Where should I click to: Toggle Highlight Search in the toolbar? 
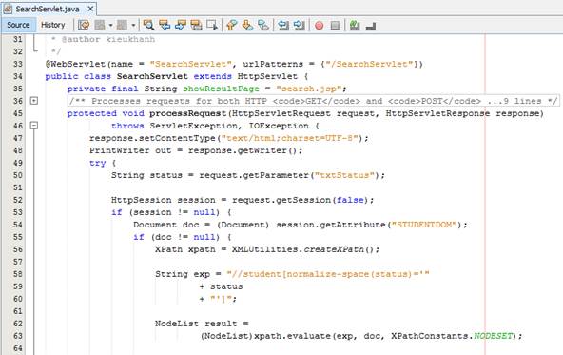196,25
